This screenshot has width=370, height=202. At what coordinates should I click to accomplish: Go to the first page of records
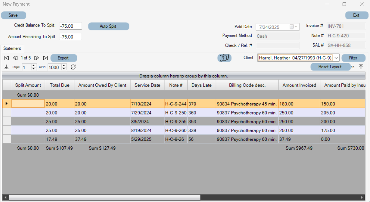(6, 58)
